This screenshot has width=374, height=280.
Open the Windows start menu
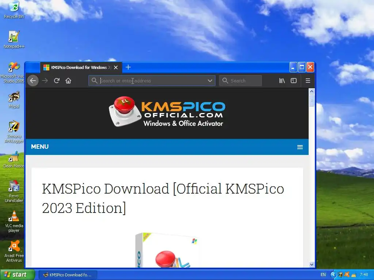(17, 275)
